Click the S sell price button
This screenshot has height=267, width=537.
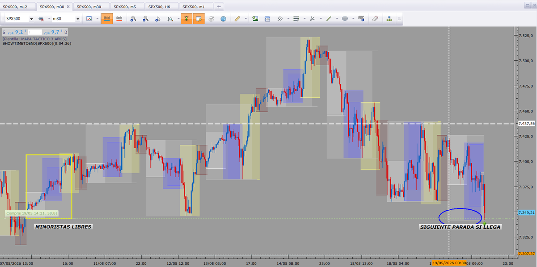pyautogui.click(x=15, y=32)
